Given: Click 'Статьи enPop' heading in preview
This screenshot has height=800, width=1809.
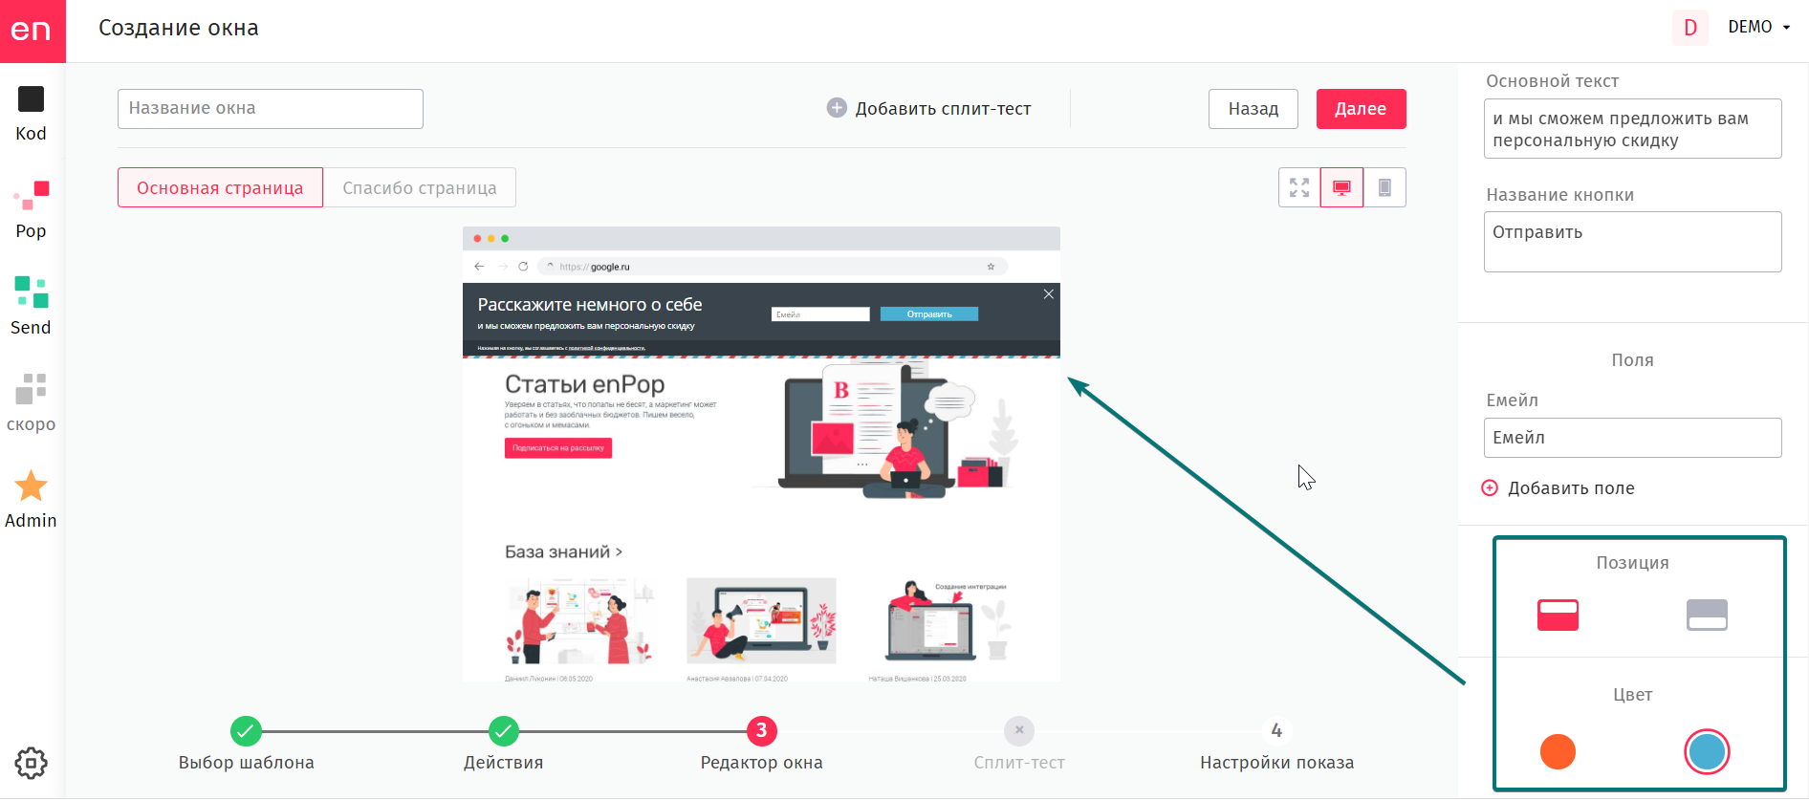Looking at the screenshot, I should [x=584, y=384].
